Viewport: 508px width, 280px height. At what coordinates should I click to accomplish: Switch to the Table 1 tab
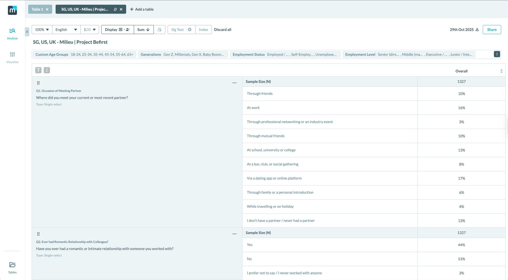coord(37,9)
